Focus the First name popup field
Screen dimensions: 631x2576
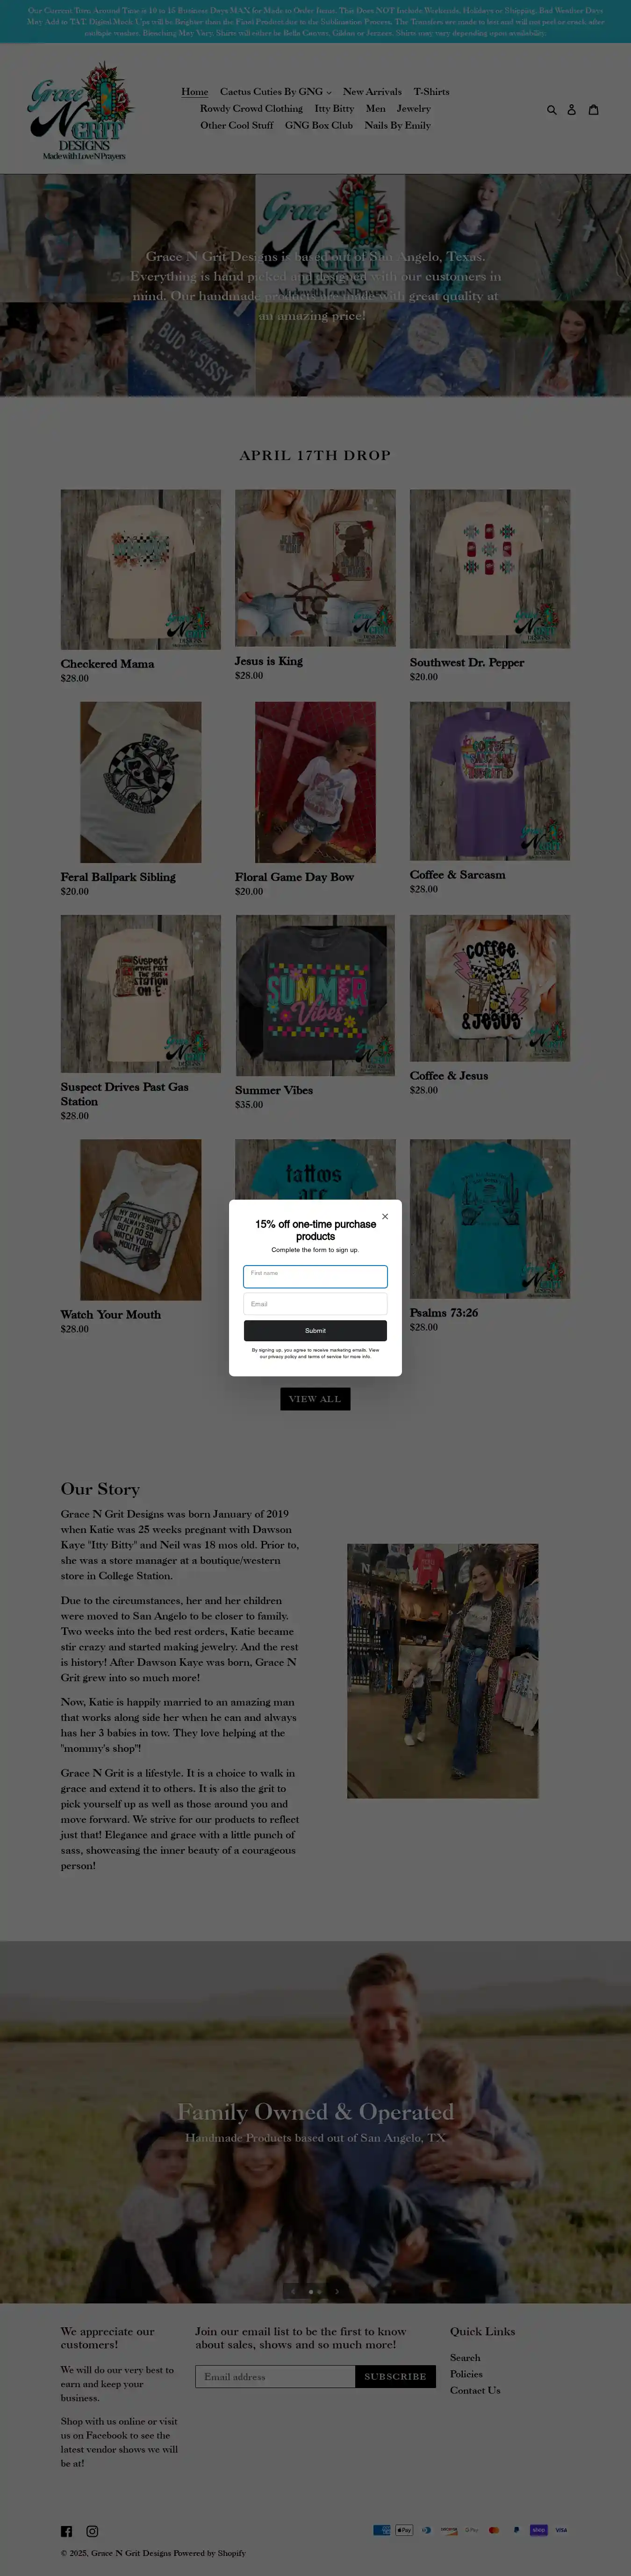(315, 1276)
